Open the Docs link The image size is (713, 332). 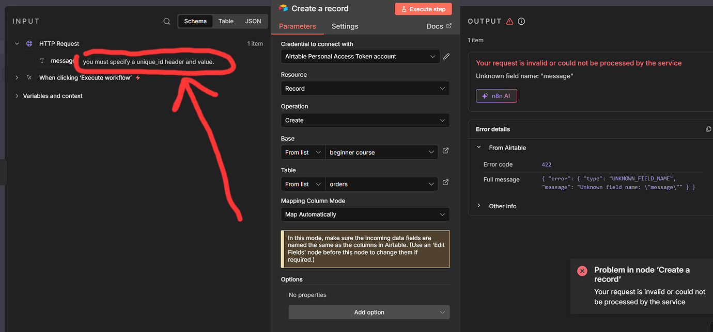click(439, 26)
